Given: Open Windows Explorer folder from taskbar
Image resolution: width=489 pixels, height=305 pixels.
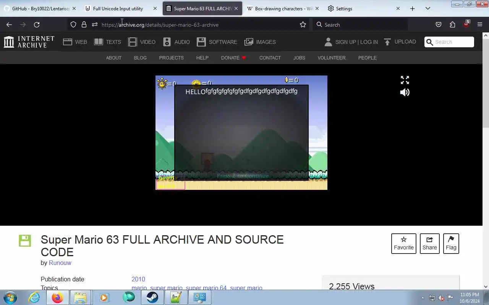Looking at the screenshot, I should (x=80, y=297).
